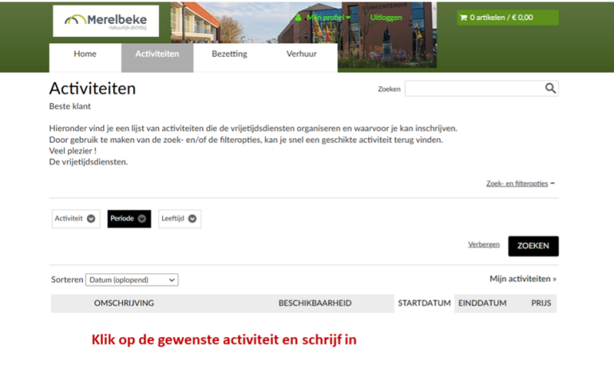Click the EINDDATUM column header

pos(482,303)
